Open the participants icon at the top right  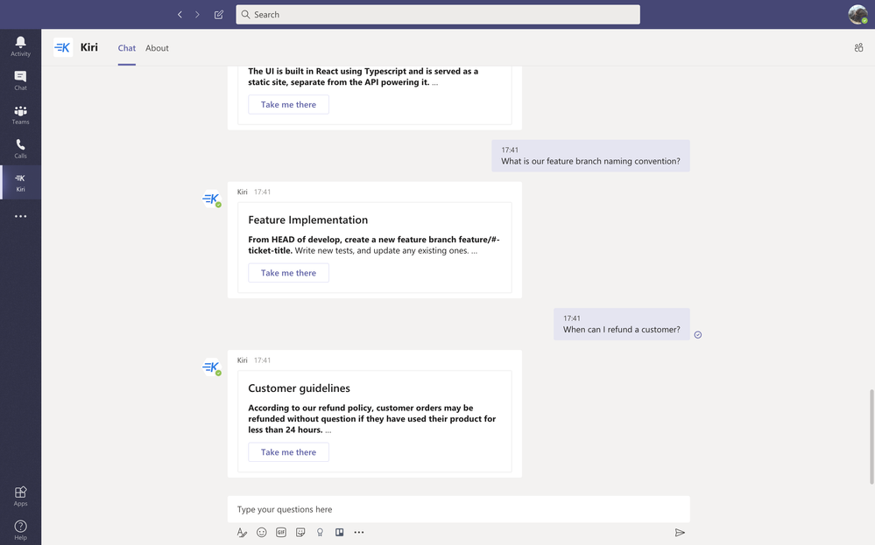(x=859, y=48)
